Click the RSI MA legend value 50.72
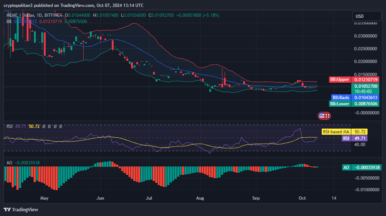This screenshot has height=216, width=386. point(34,126)
